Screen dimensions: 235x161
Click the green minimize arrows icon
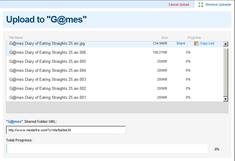point(201,5)
